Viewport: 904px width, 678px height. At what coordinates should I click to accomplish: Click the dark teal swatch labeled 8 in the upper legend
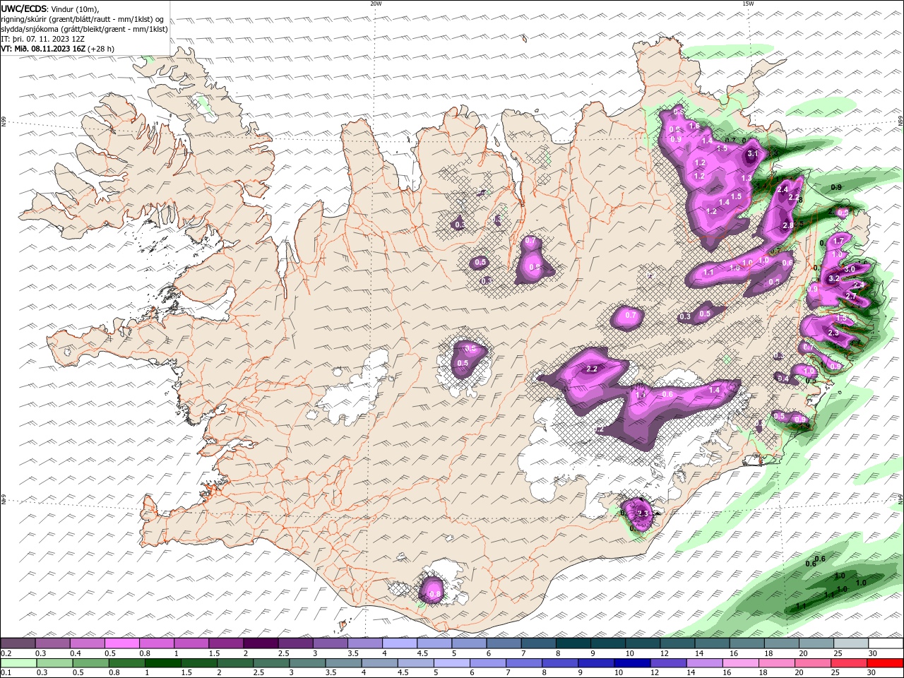click(x=573, y=643)
